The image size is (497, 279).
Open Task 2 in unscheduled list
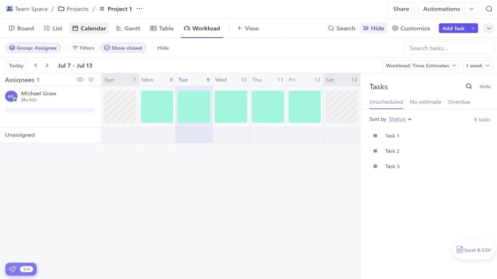coord(392,151)
